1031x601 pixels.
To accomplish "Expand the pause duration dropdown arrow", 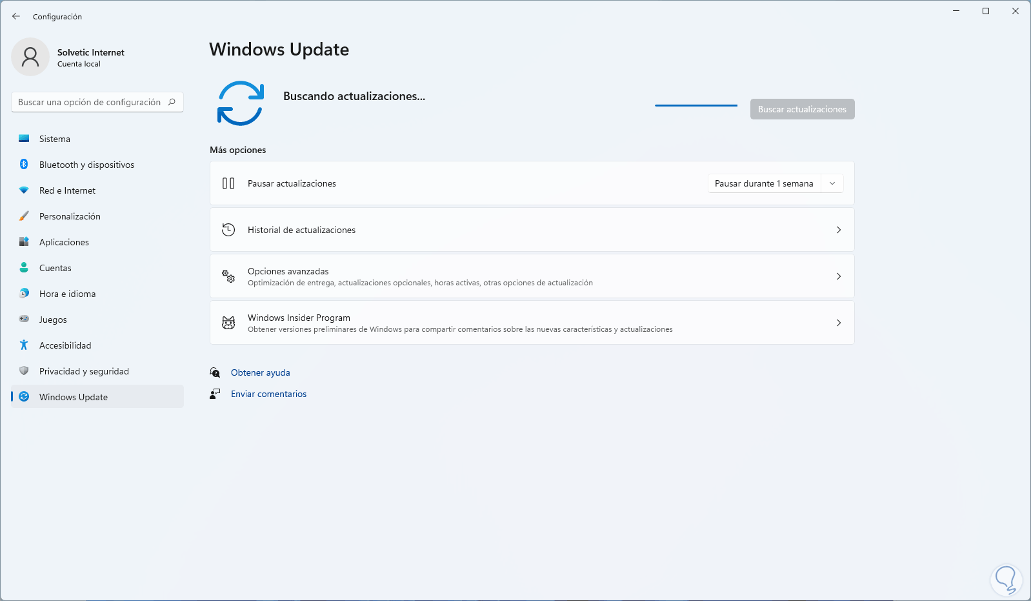I will 832,183.
